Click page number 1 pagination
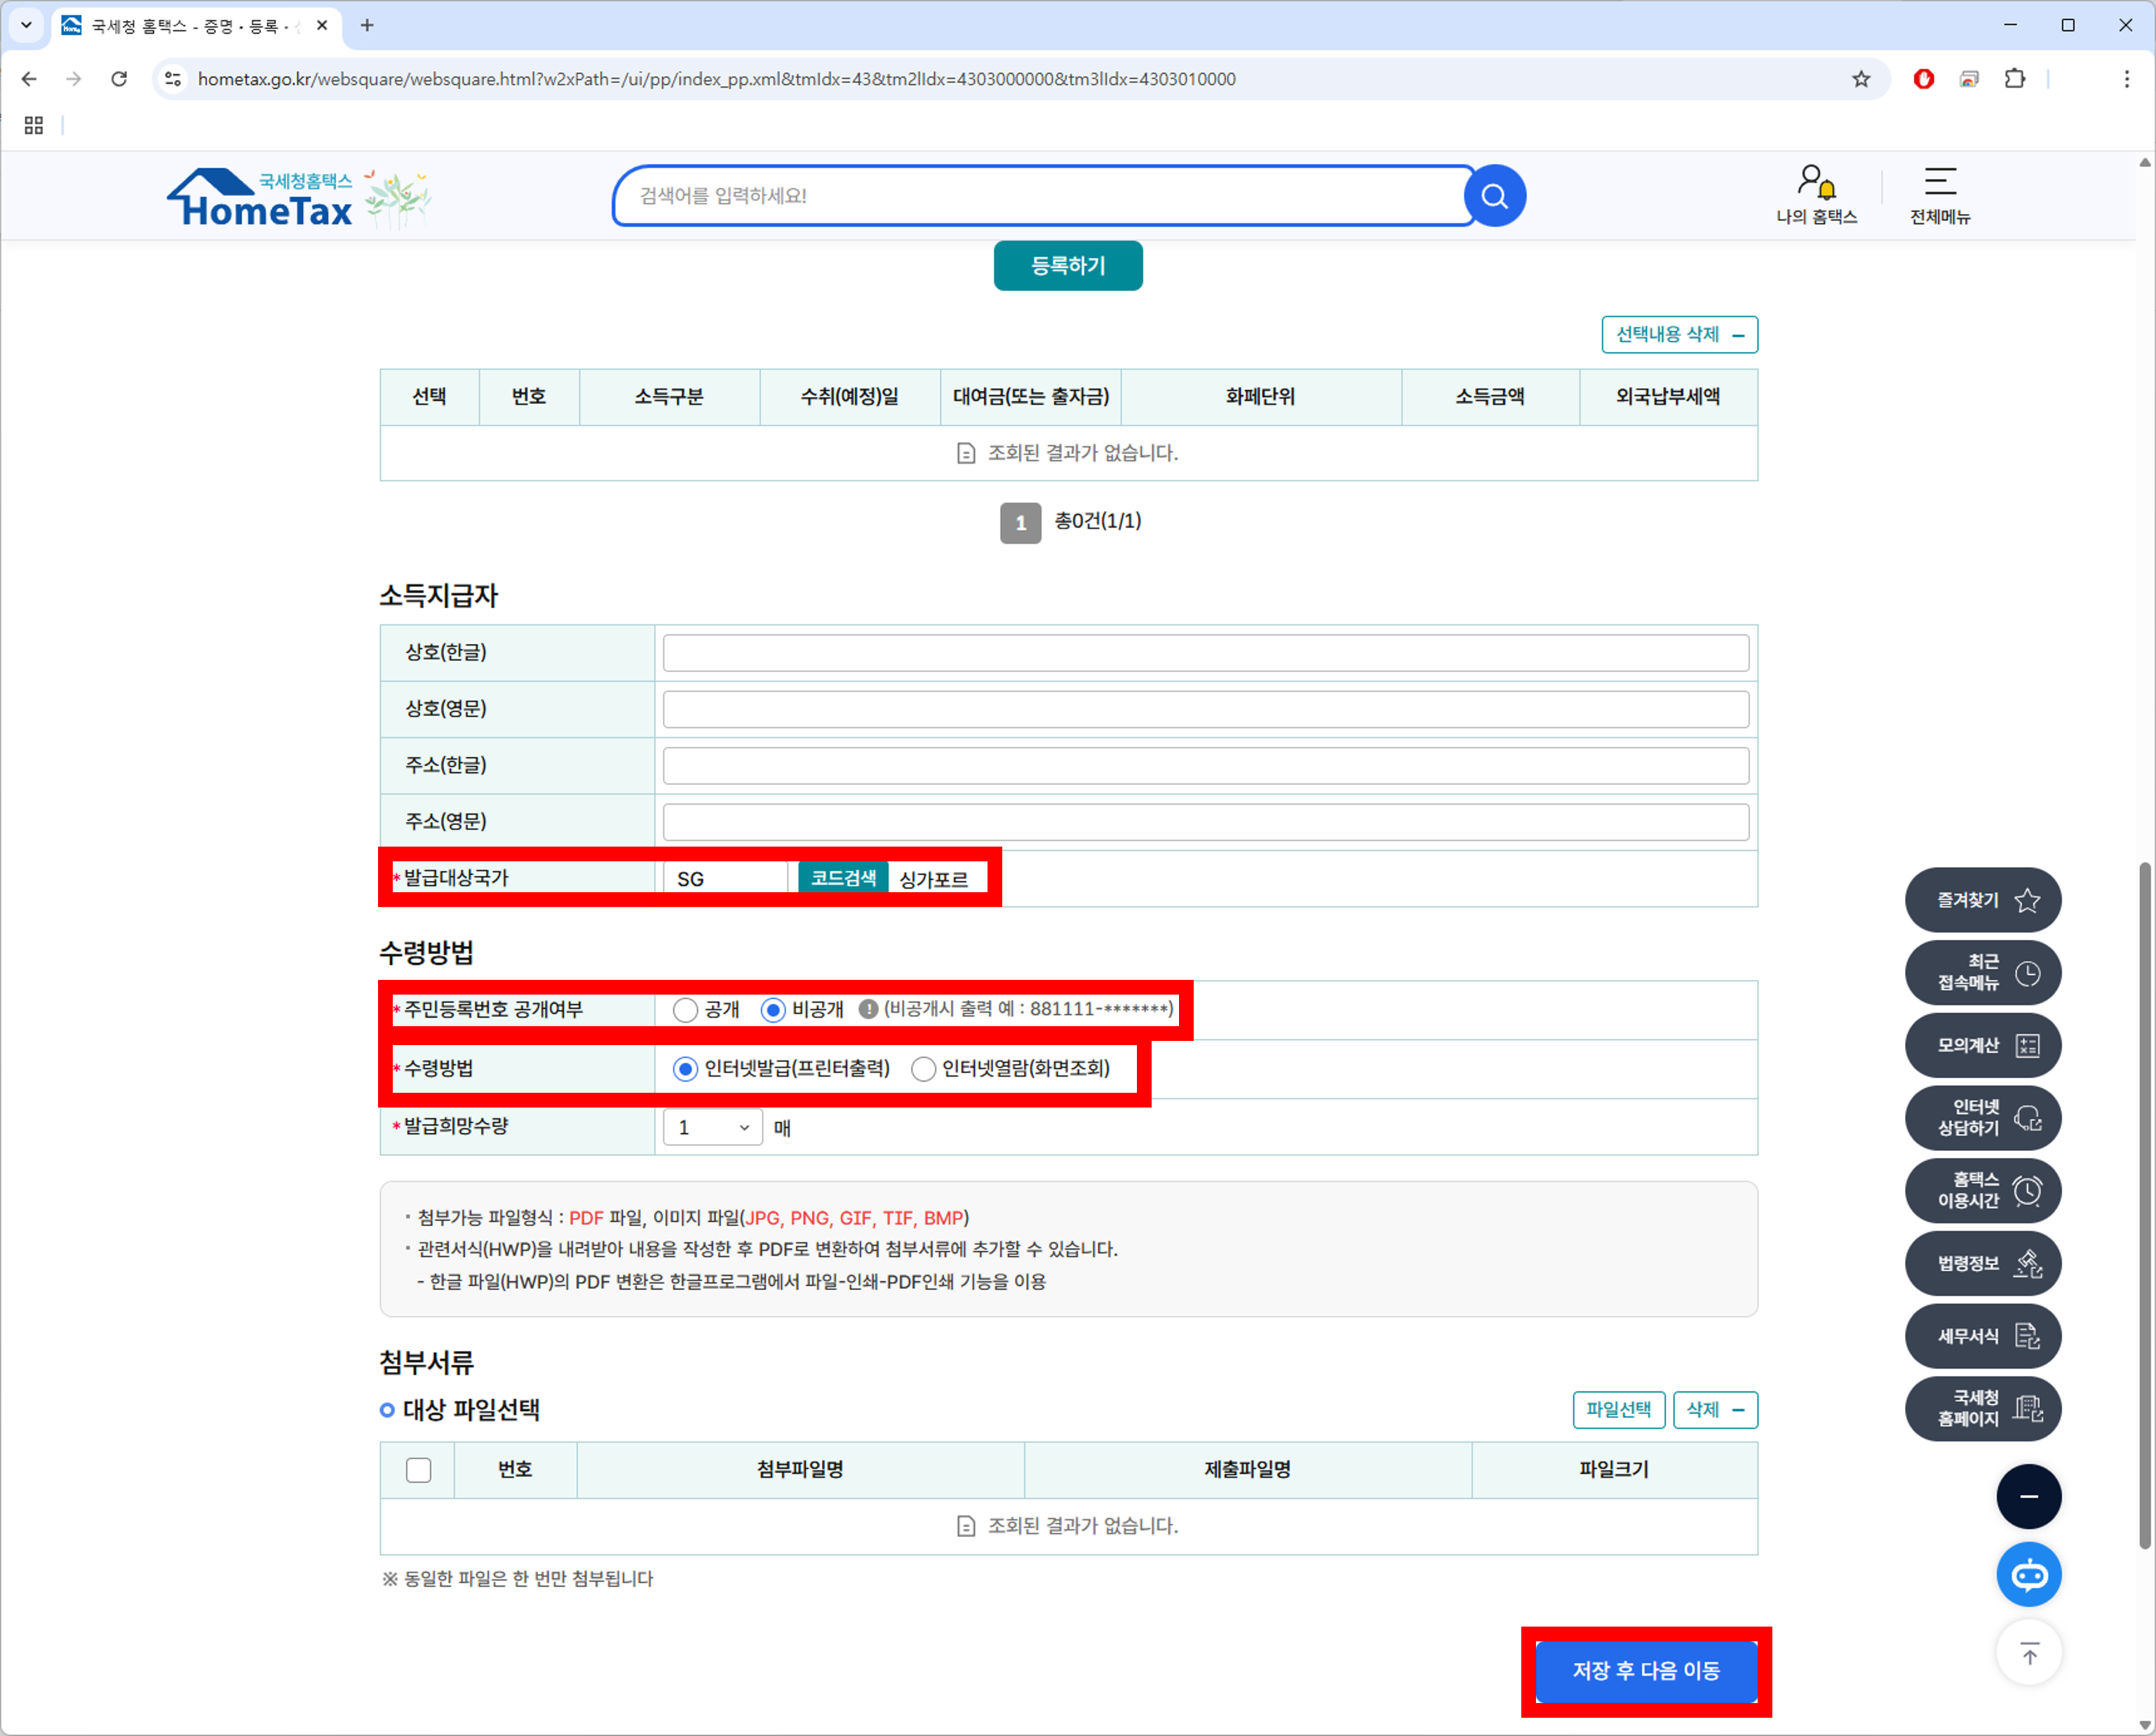 [x=1020, y=523]
